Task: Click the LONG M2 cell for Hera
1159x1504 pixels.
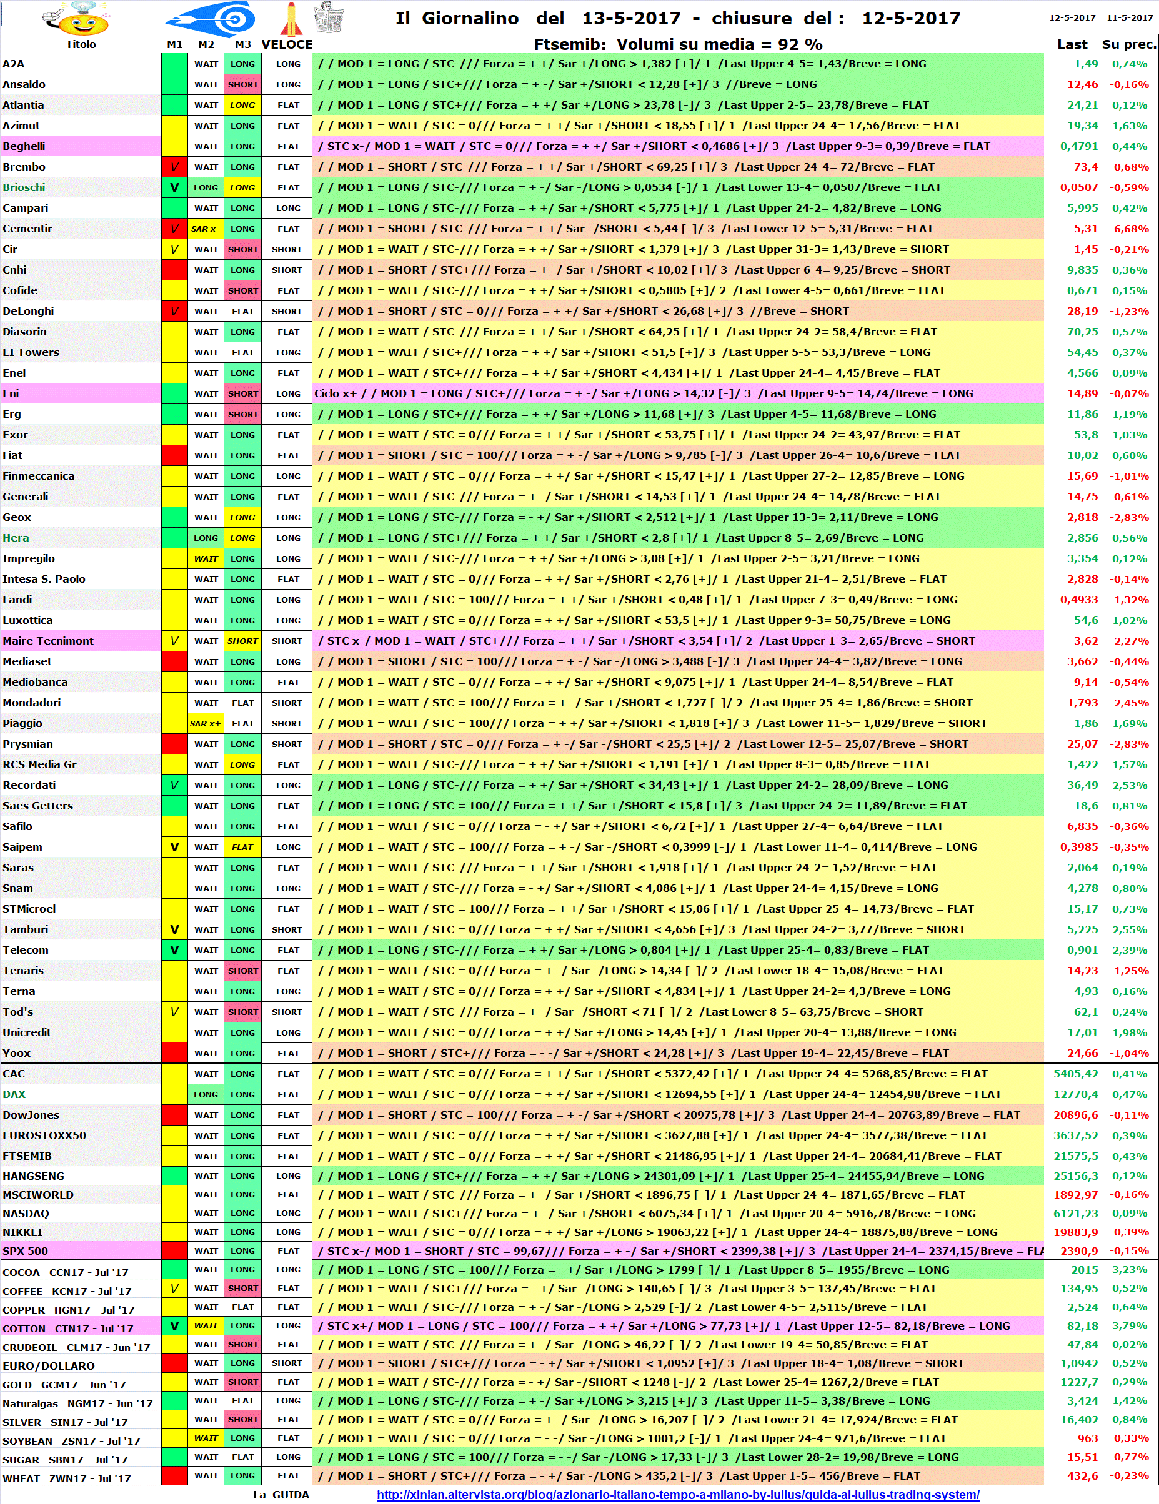Action: [206, 538]
